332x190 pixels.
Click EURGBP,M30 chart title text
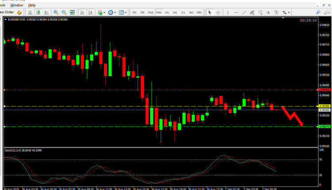(16, 19)
